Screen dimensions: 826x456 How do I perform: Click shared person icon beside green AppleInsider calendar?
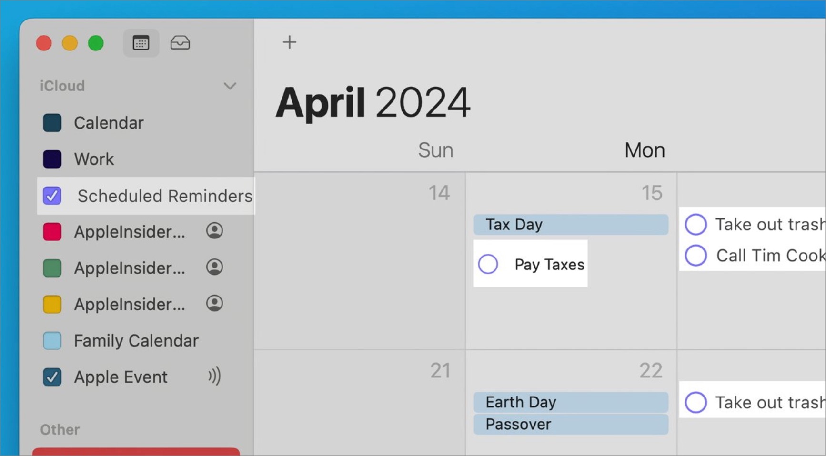[x=214, y=268]
